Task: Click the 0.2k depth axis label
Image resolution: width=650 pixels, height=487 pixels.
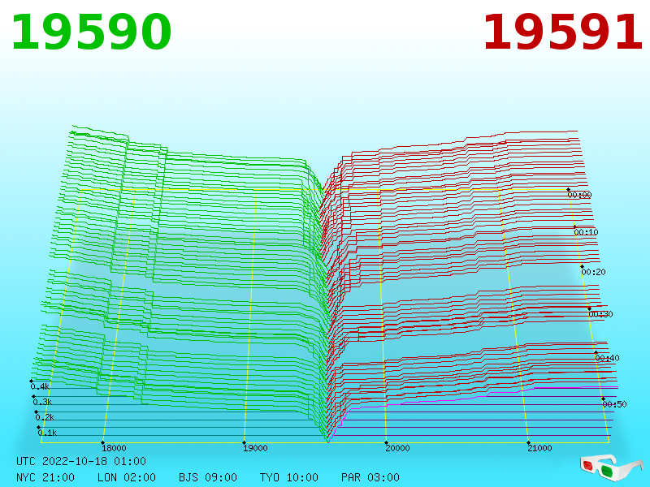Action: point(45,417)
